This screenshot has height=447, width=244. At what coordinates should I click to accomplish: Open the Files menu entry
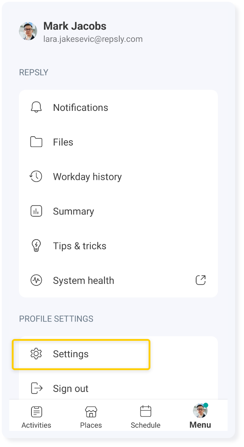[x=63, y=142]
